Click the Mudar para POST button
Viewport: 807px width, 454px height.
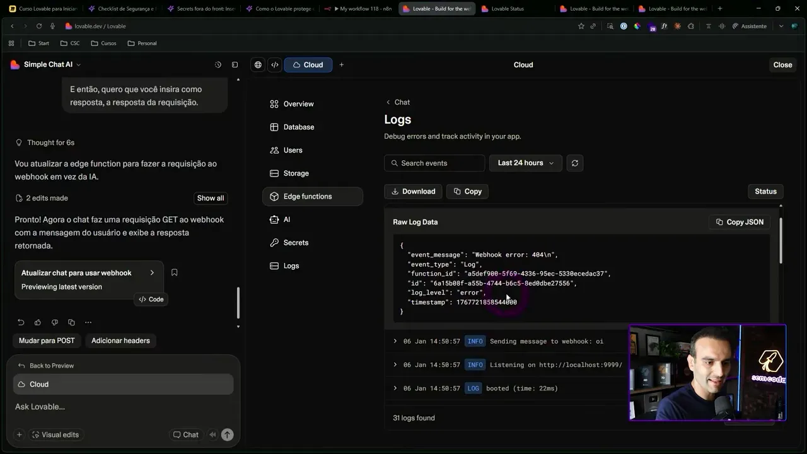(x=46, y=340)
